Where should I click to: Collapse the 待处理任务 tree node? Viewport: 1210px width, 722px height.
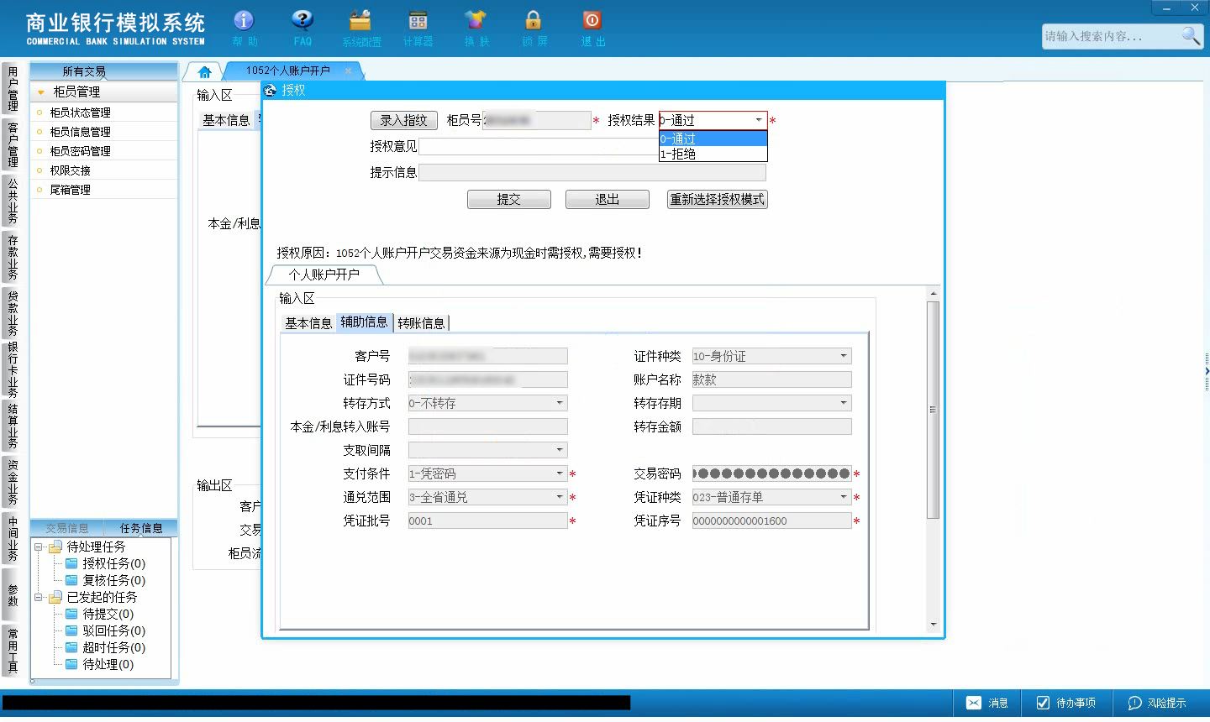(x=38, y=547)
